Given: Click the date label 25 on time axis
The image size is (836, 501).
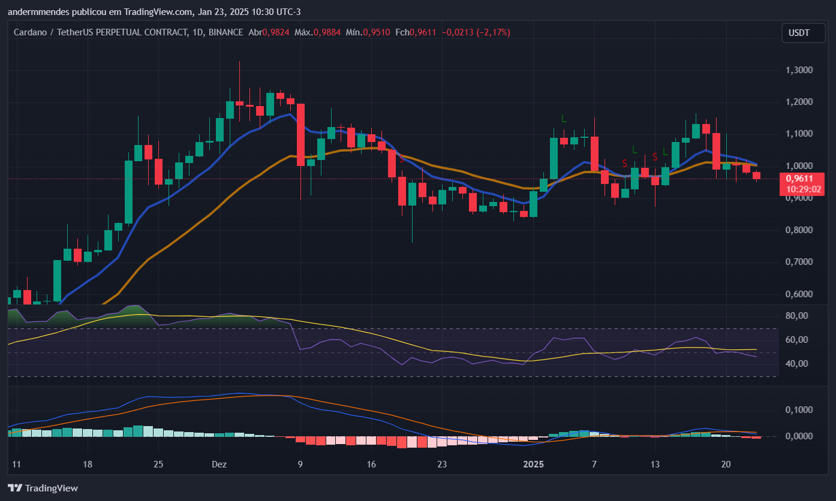Looking at the screenshot, I should click(158, 464).
